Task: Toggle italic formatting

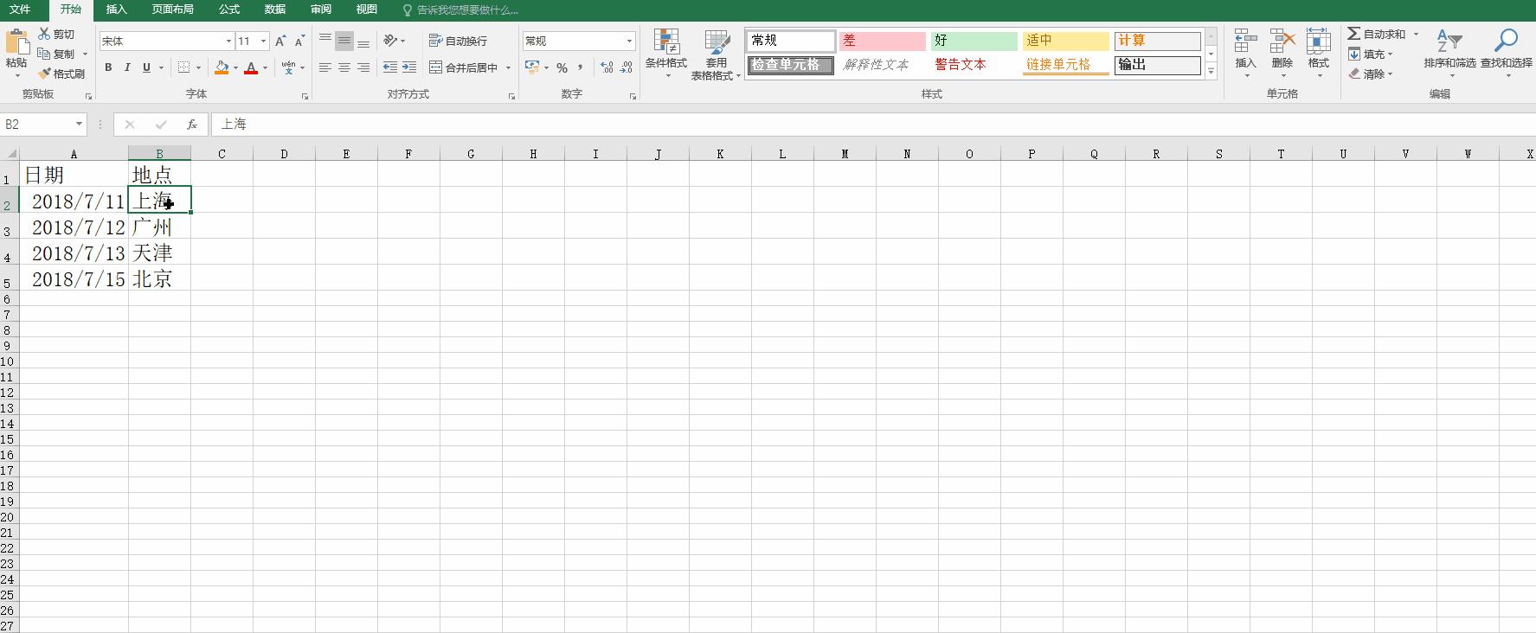Action: (x=127, y=67)
